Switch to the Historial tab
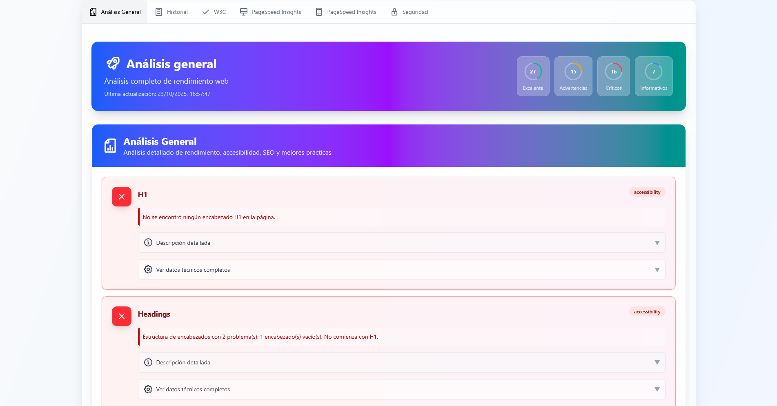 coord(171,12)
